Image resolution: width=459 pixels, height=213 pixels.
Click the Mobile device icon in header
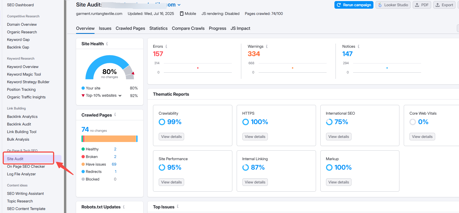coord(182,14)
